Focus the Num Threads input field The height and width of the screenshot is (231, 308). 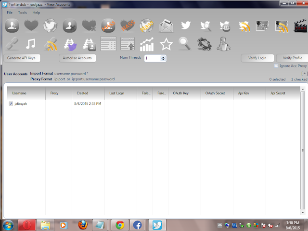[153, 58]
